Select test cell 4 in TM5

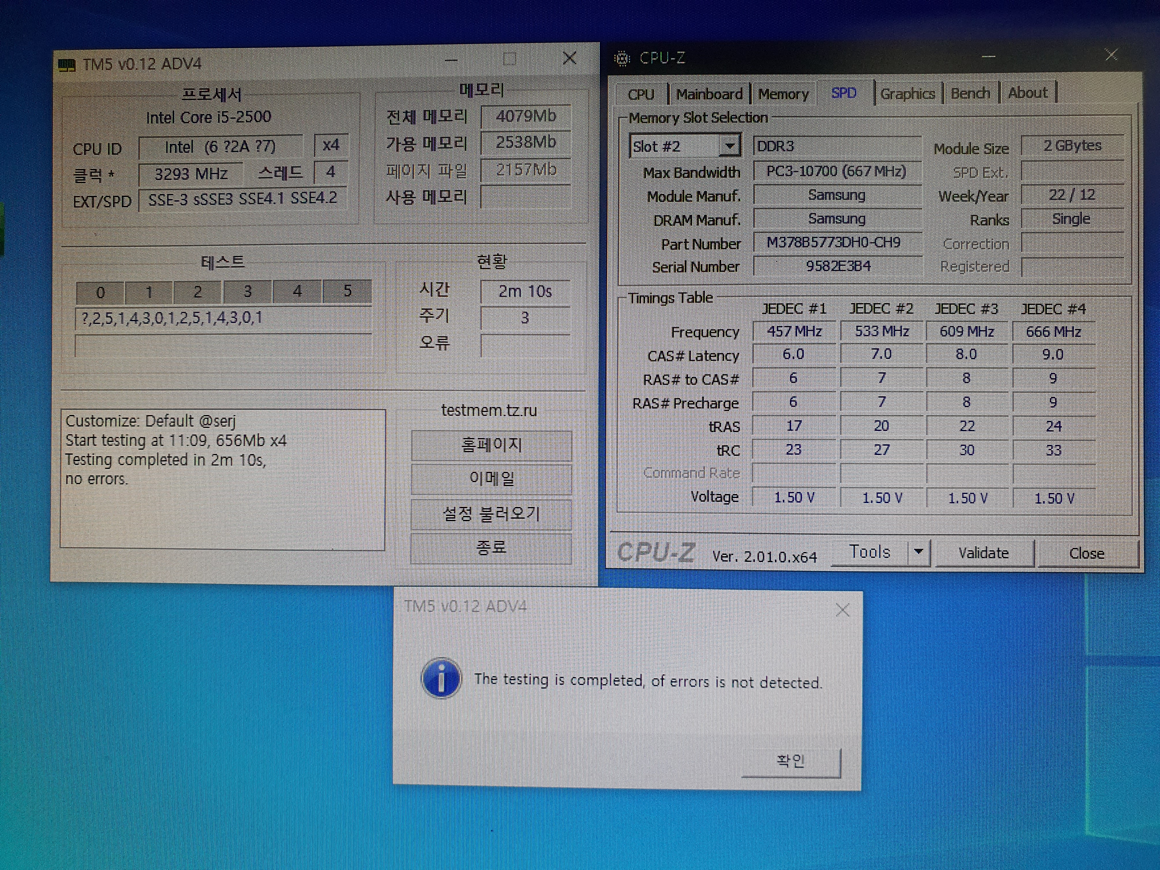pos(297,291)
